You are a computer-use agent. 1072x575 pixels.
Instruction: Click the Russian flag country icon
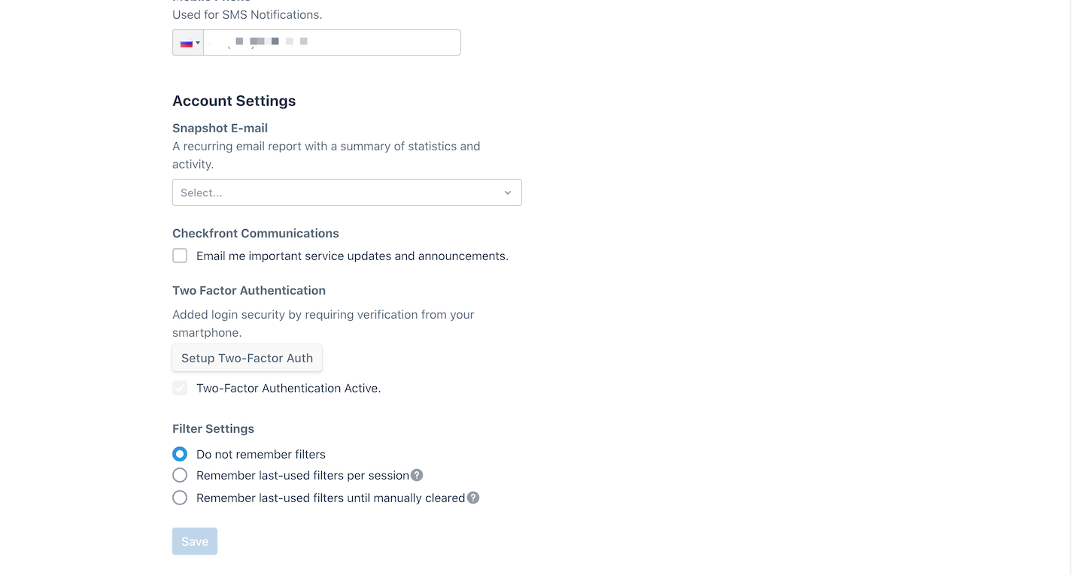(x=186, y=43)
